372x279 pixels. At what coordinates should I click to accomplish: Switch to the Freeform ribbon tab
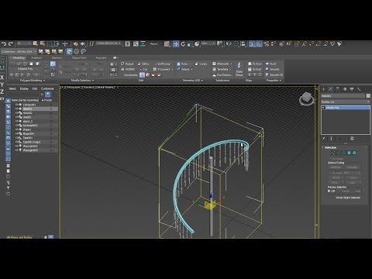[x=36, y=58]
